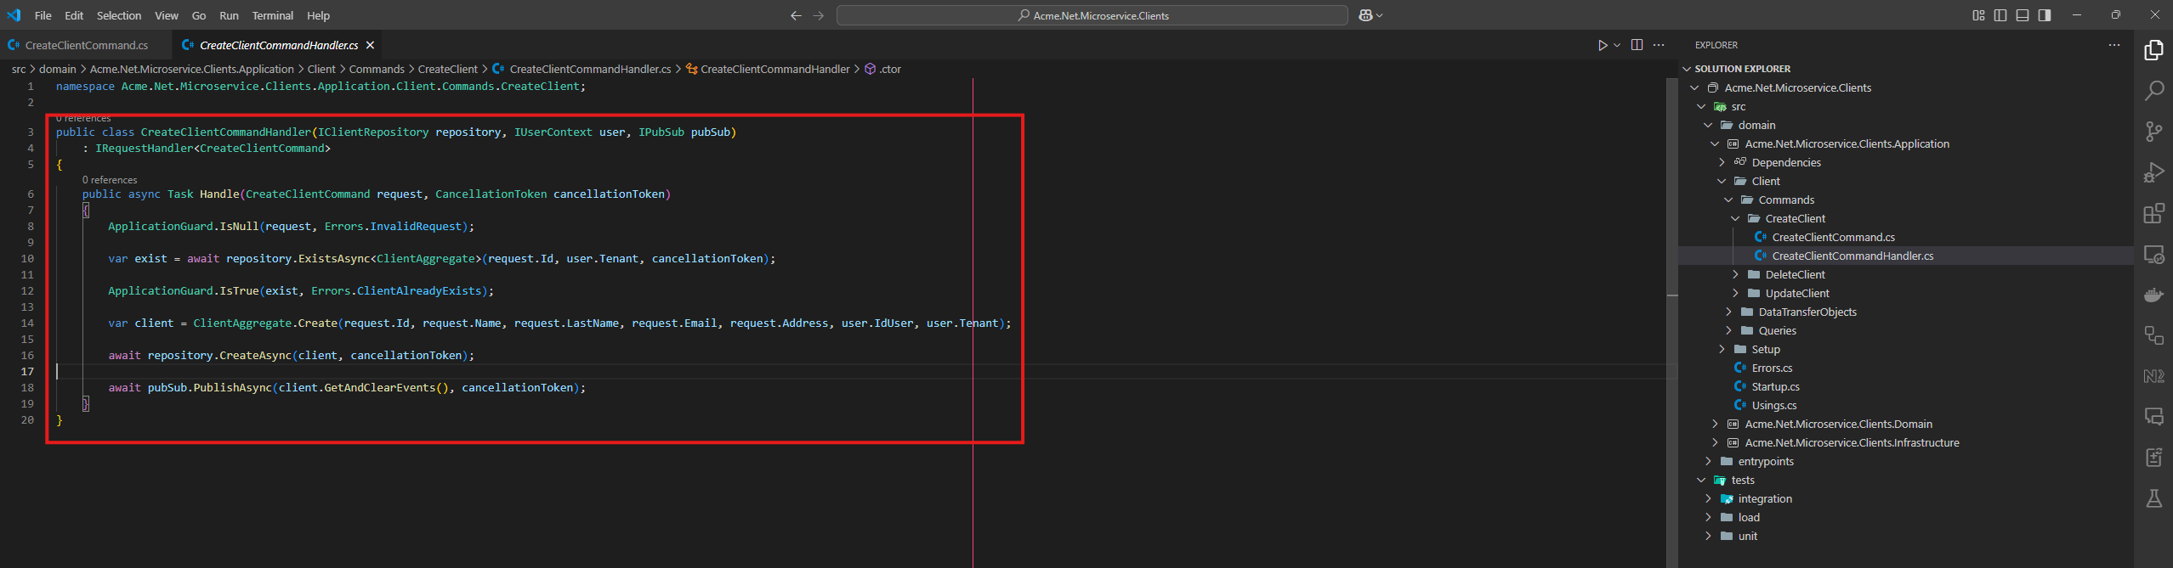
Task: Open the Selection menu
Action: (x=119, y=15)
